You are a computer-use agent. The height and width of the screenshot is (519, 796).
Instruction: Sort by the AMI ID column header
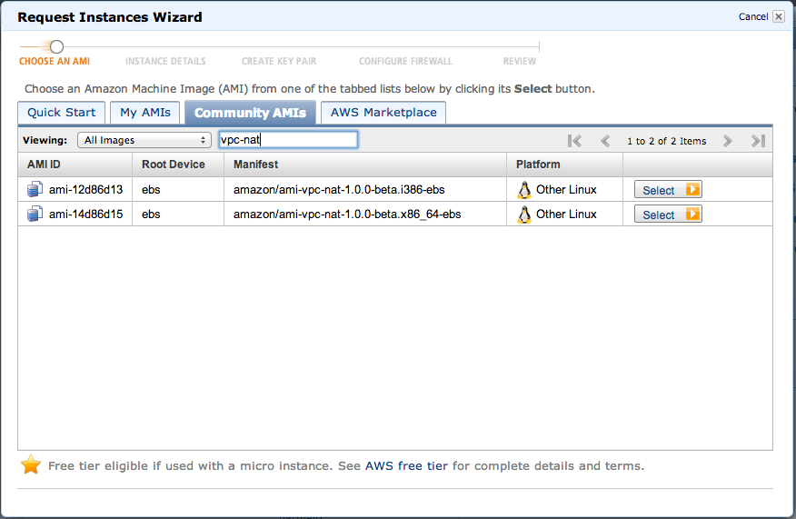(75, 165)
